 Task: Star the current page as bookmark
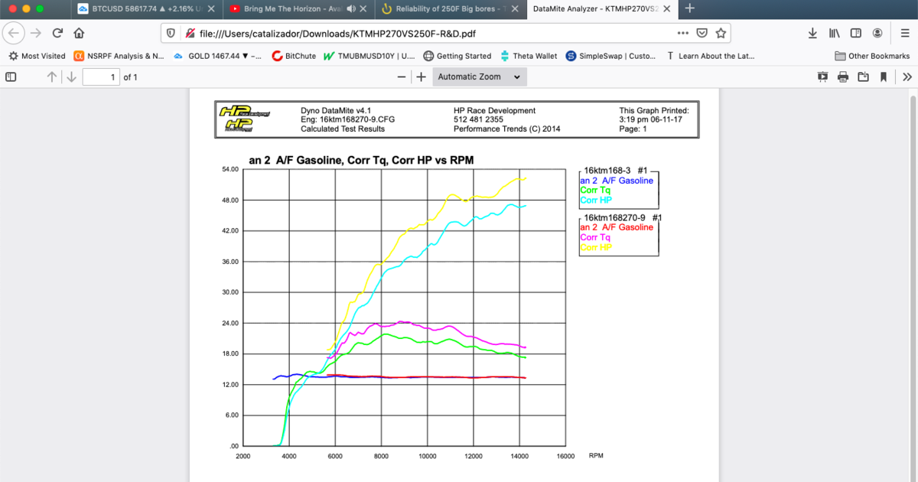coord(720,33)
